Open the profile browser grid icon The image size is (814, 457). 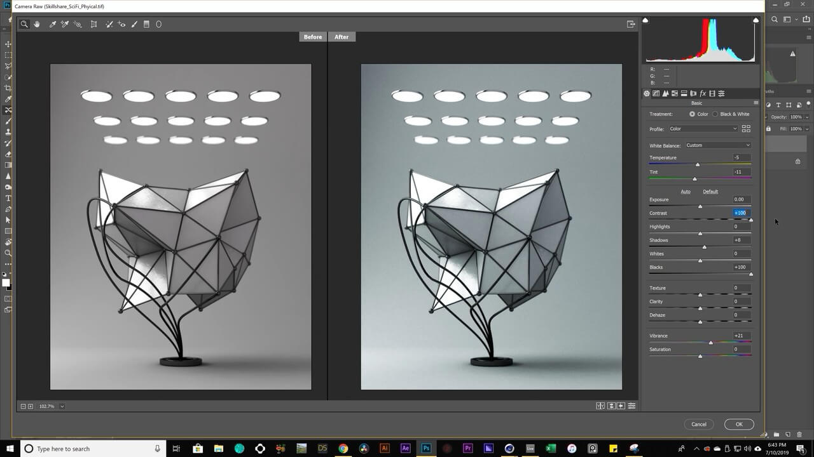[x=746, y=129]
